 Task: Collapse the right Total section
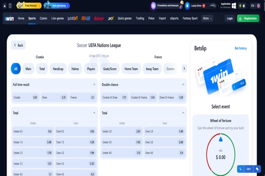[x=183, y=113]
